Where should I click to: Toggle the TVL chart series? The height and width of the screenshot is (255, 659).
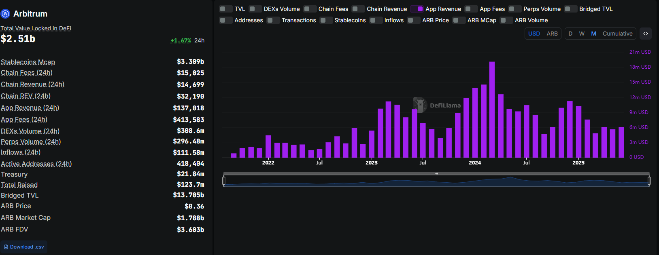(225, 9)
